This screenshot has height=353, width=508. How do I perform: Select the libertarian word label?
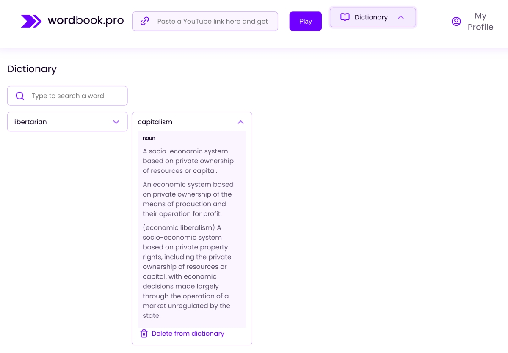(30, 122)
